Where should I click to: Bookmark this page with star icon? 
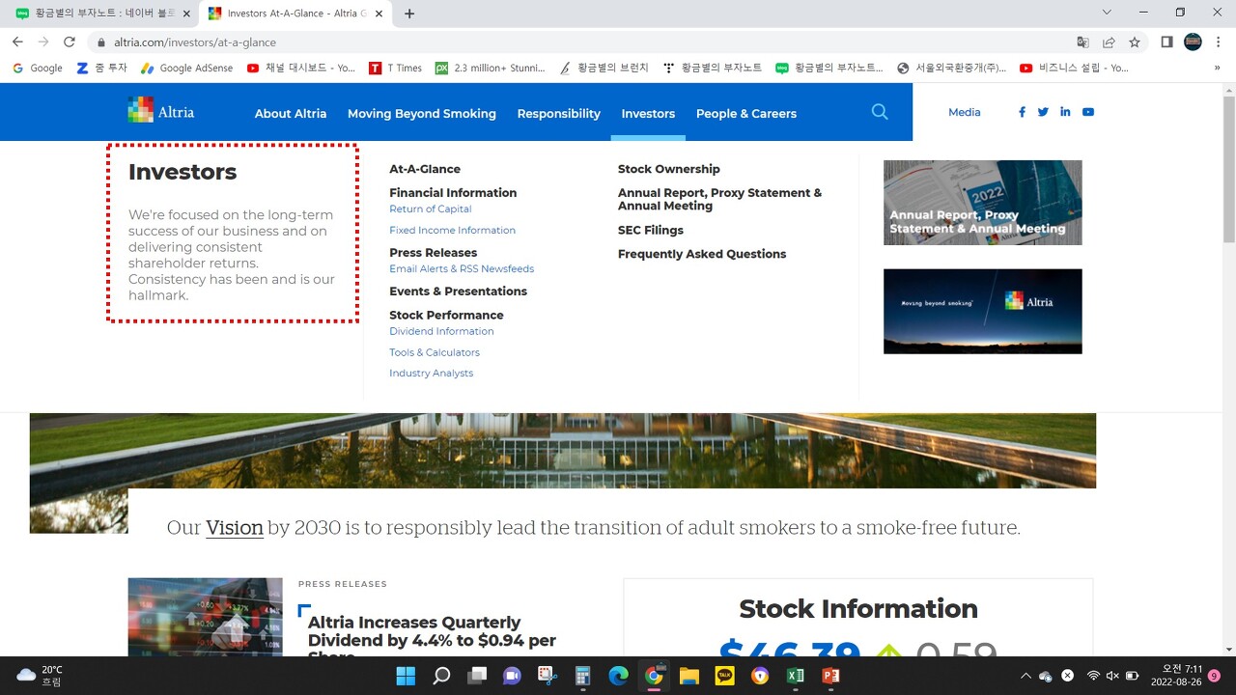[x=1135, y=42]
